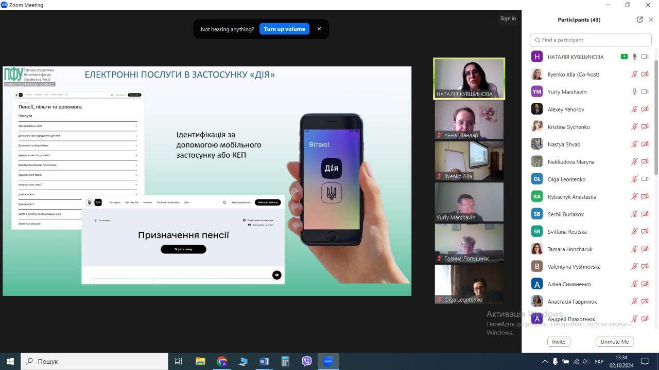Click video-off icon for Аліна Симоненко

[x=645, y=284]
